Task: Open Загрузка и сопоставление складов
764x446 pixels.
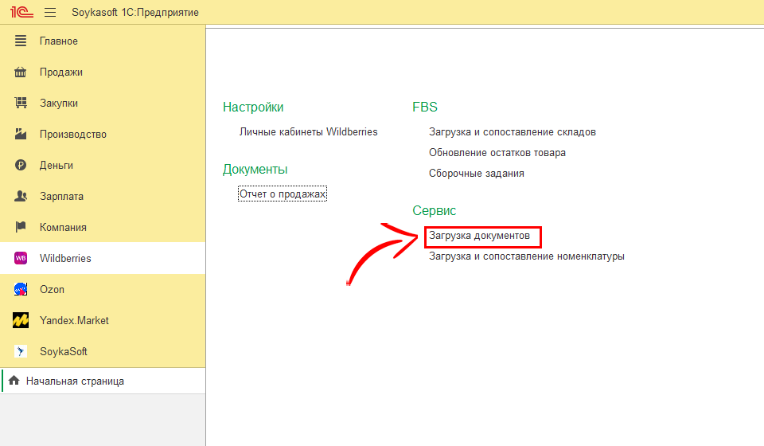Action: pos(512,131)
